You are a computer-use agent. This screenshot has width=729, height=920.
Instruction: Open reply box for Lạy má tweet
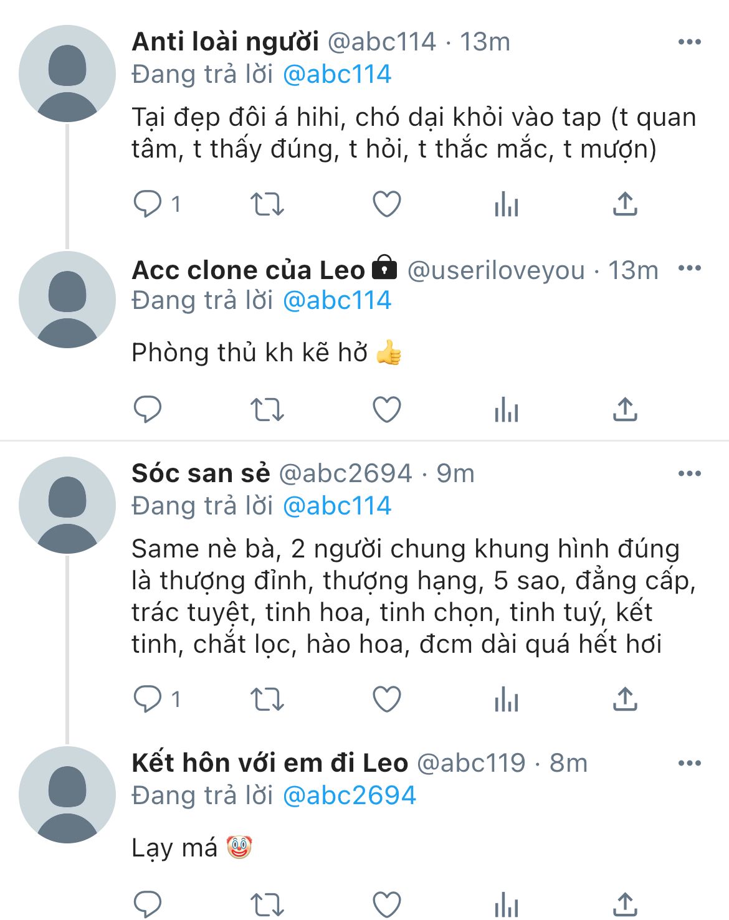click(x=148, y=904)
